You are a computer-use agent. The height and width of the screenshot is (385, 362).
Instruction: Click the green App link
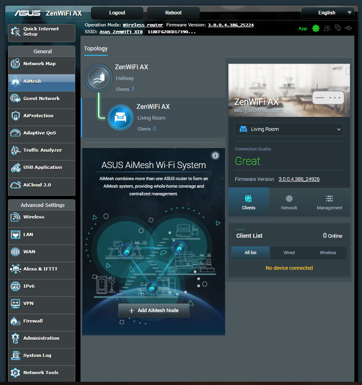point(302,28)
